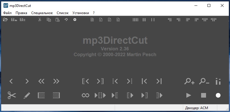Viewport: 230px width, 112px height.
Task: Zoom out with the magnifier minus icon
Action: click(204, 81)
